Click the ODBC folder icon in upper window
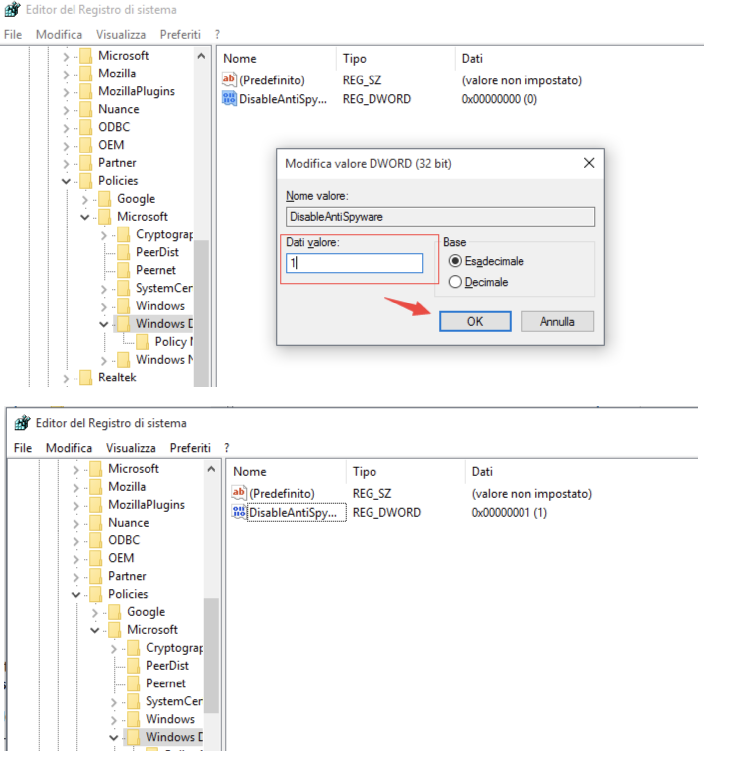 (86, 127)
